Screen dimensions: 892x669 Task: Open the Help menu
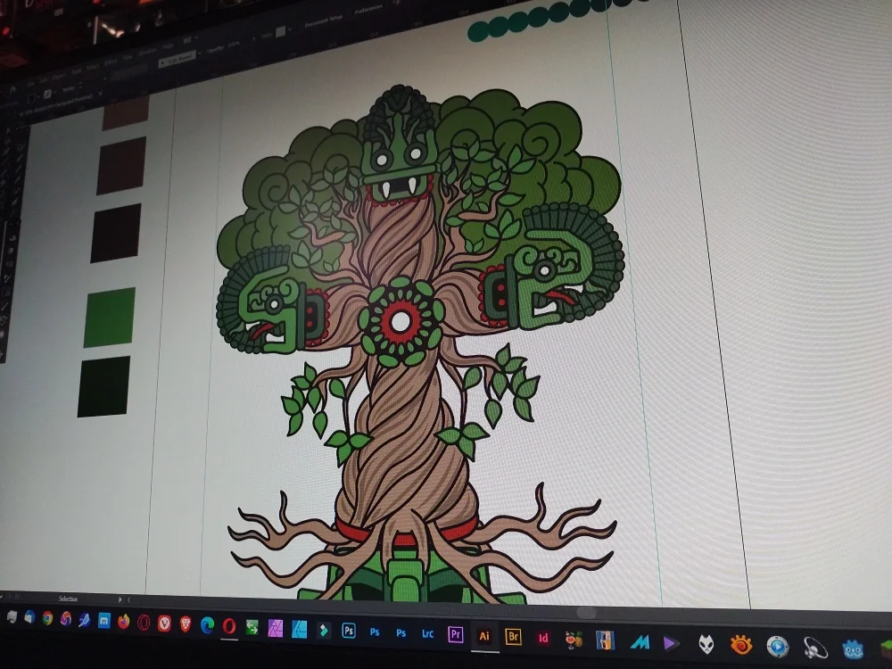point(169,45)
